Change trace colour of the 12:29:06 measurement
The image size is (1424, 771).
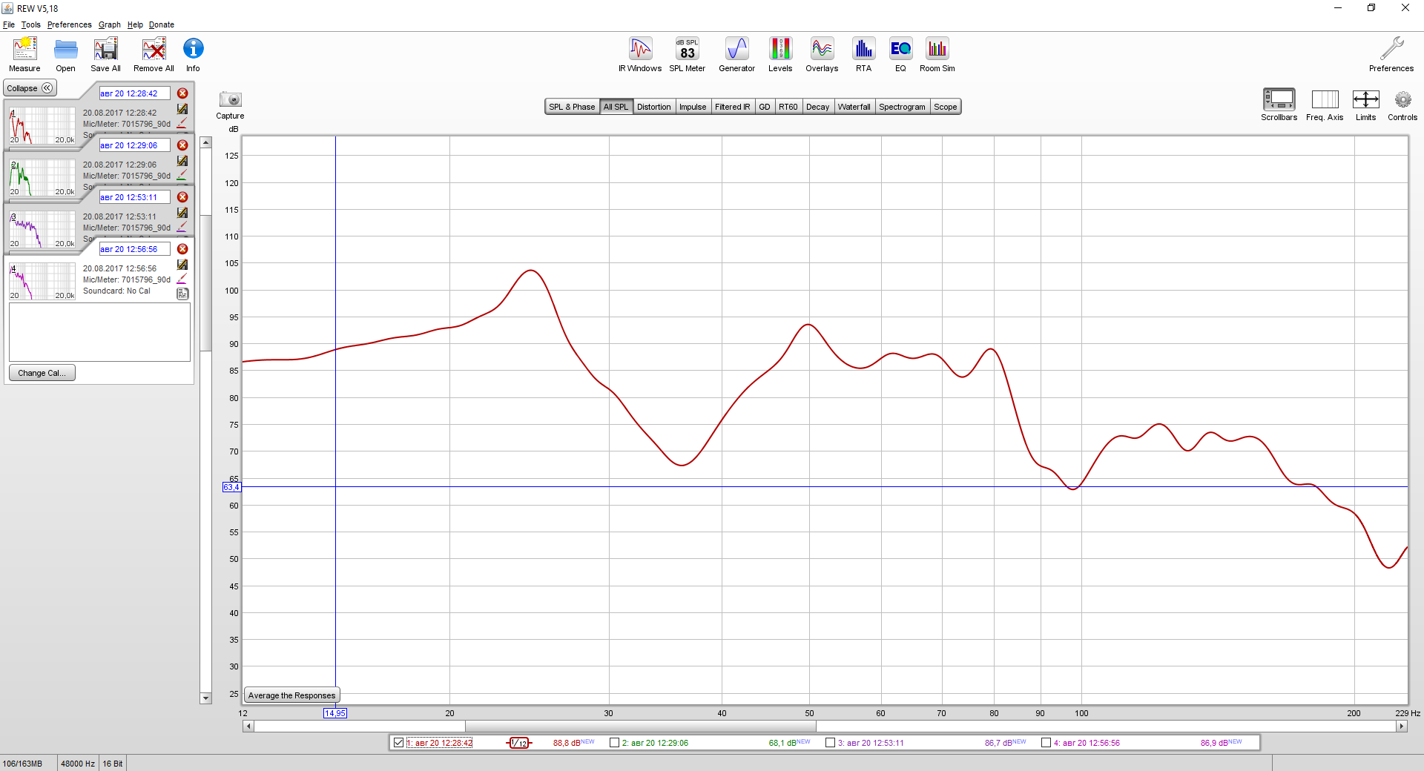(182, 175)
